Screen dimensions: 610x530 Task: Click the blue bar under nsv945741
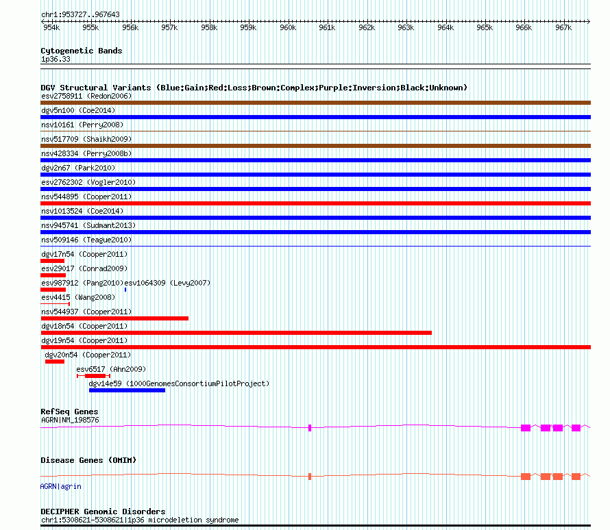[315, 232]
